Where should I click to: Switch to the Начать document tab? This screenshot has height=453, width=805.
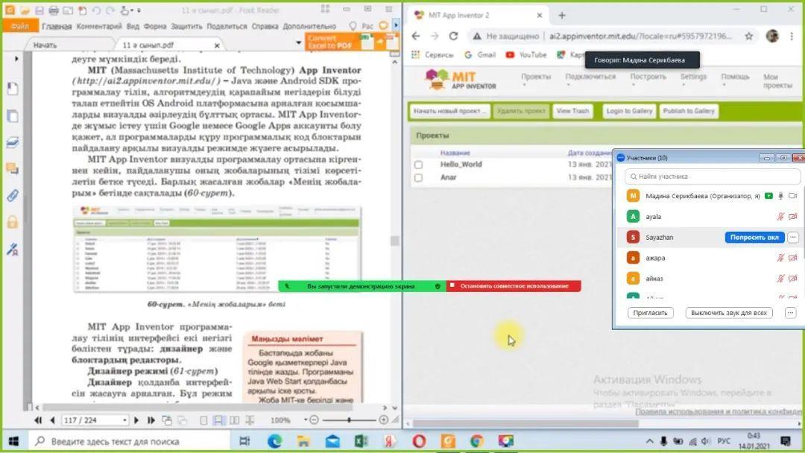(45, 45)
